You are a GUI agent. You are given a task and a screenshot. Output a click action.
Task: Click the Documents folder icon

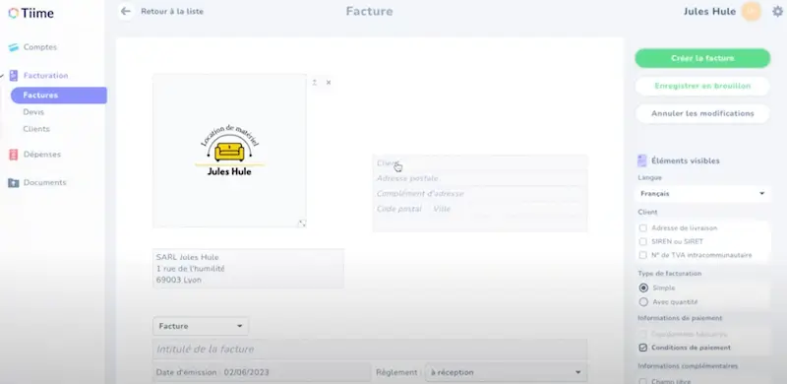[14, 183]
